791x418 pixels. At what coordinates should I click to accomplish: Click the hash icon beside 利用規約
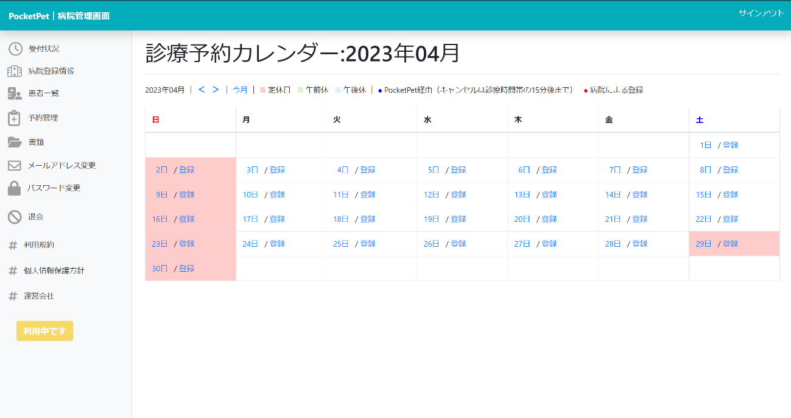tap(13, 245)
